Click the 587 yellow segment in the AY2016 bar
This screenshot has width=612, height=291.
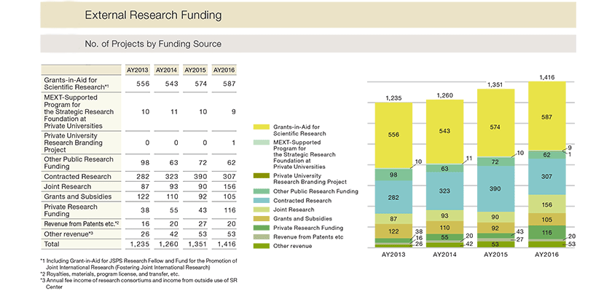click(x=548, y=116)
